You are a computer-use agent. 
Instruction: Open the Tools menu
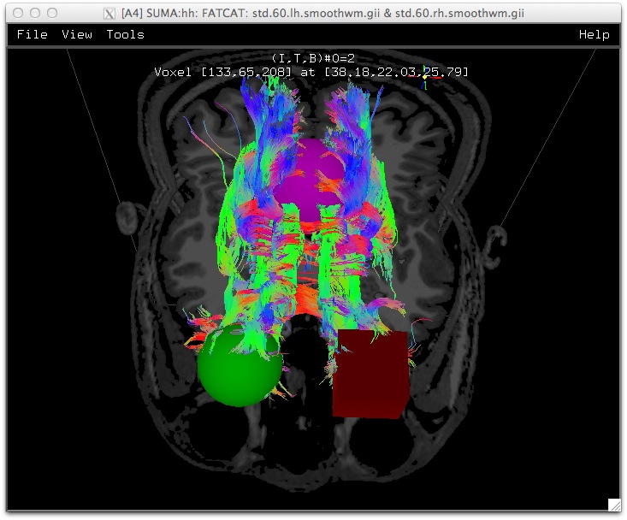tap(125, 34)
